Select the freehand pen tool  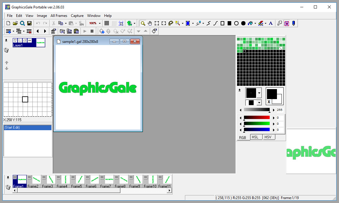198,23
